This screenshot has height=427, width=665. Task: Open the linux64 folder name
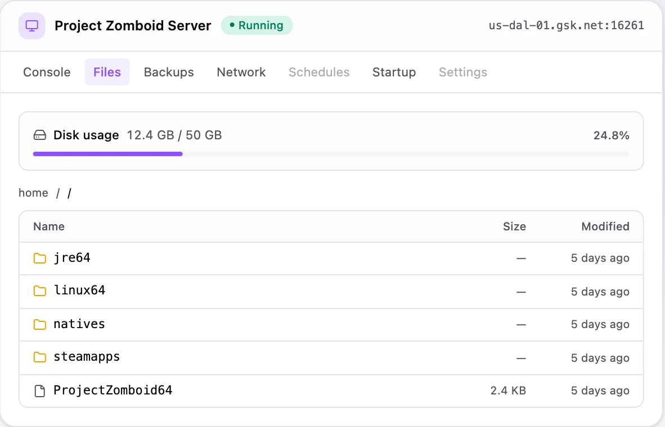79,290
